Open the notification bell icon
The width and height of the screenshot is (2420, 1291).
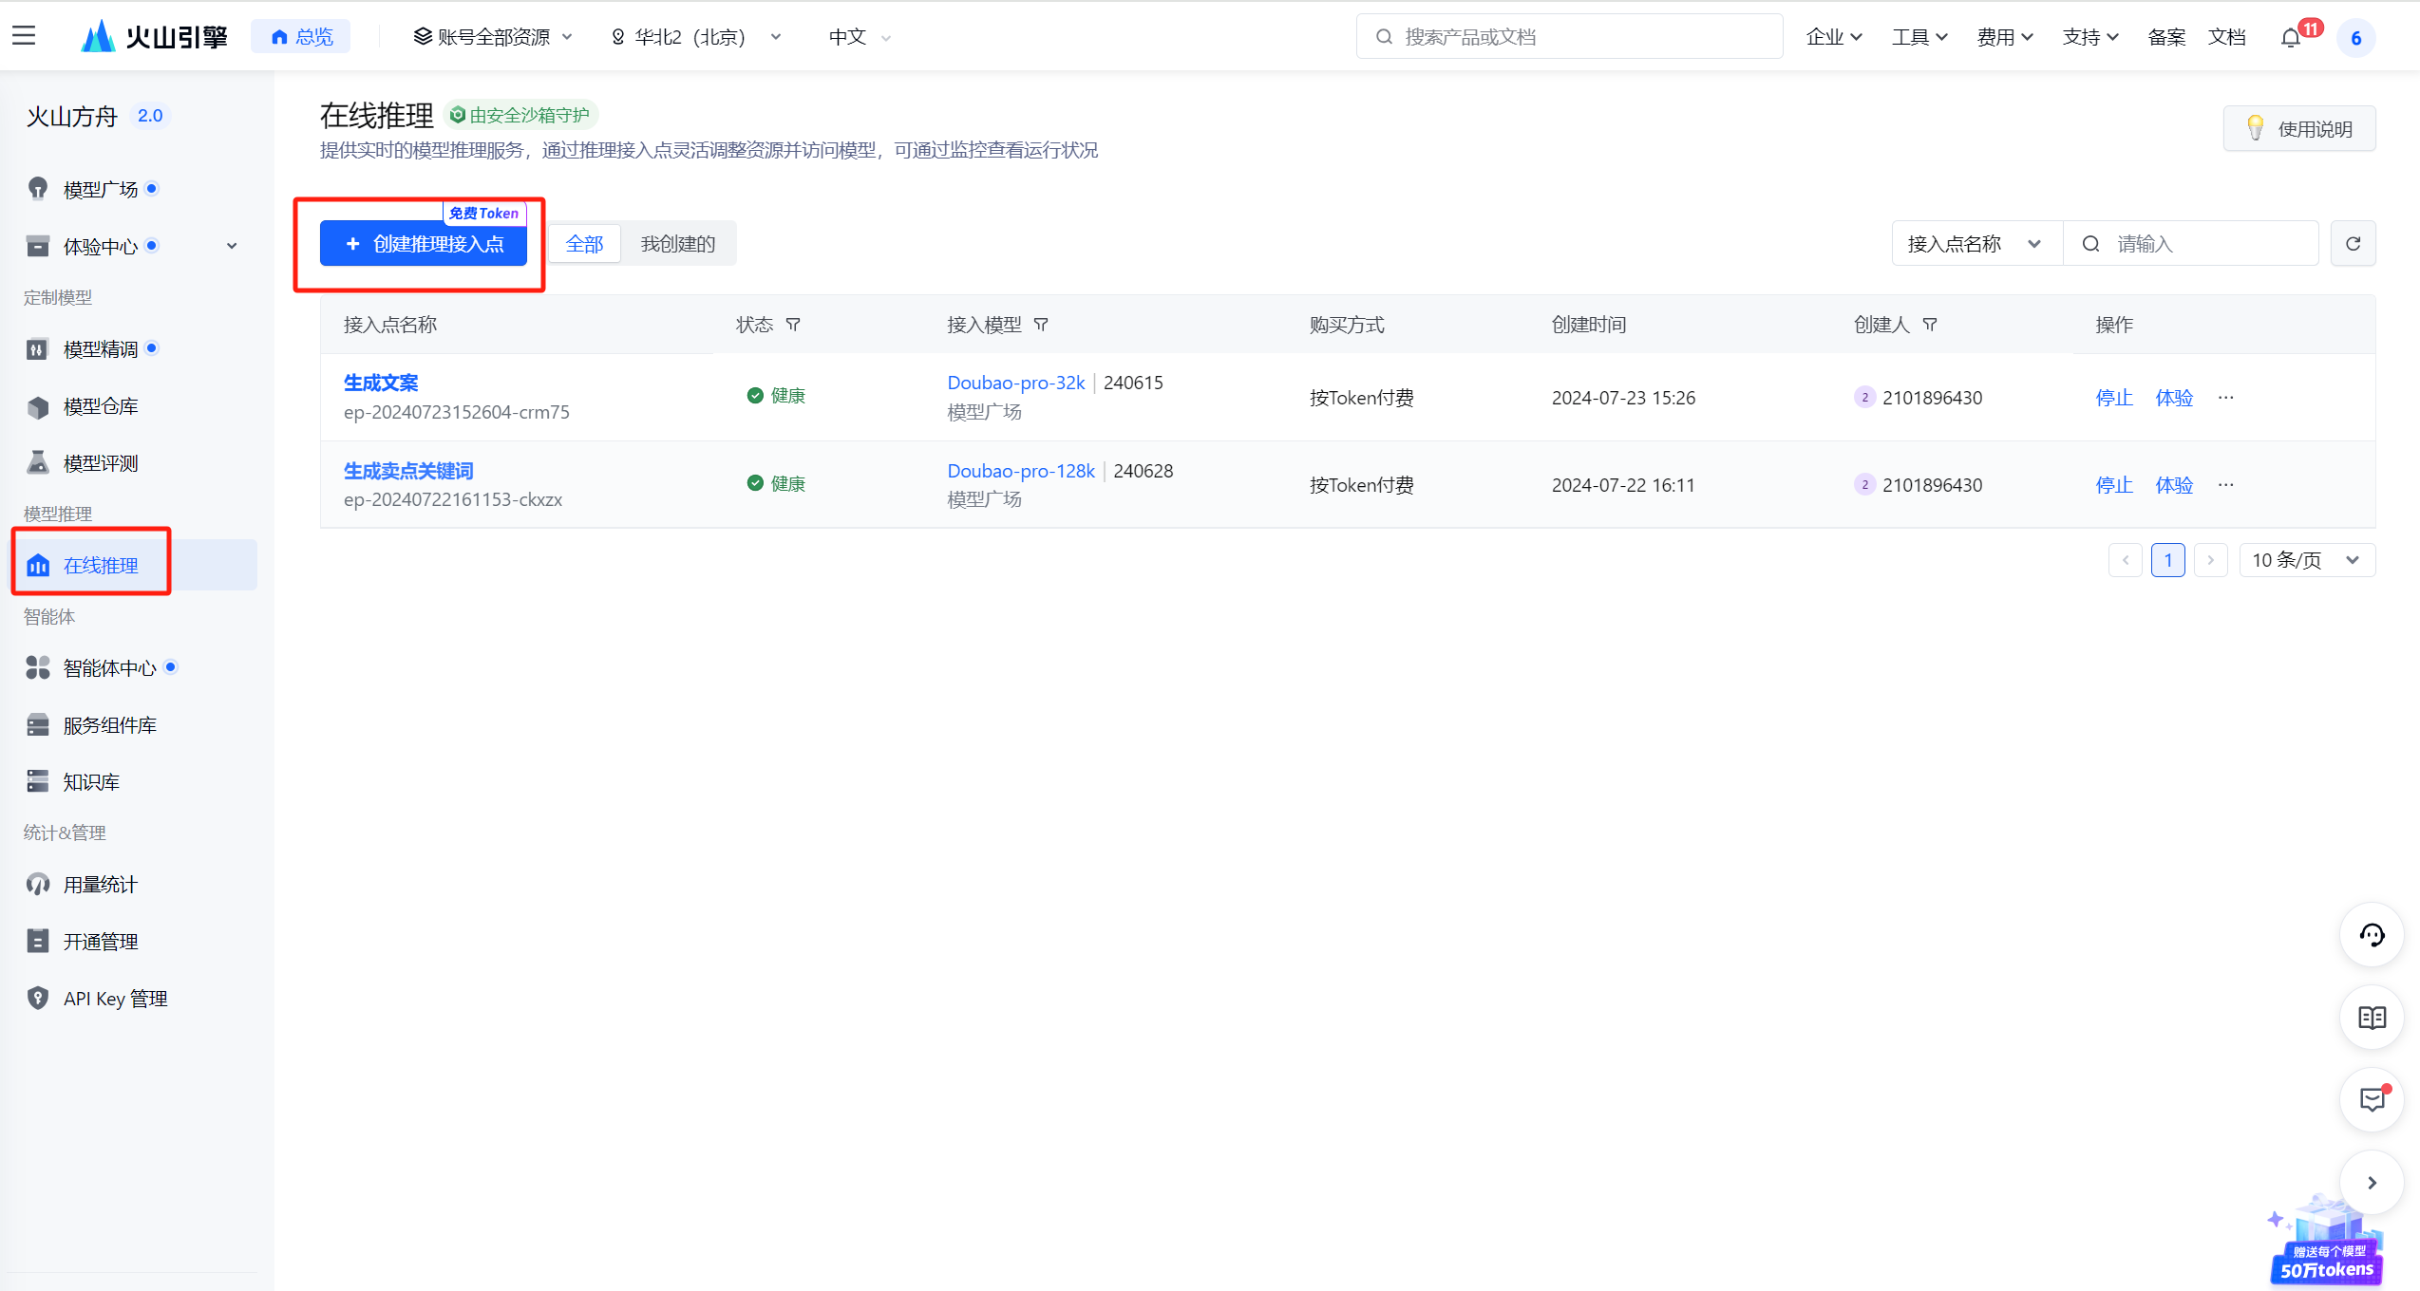[2291, 37]
